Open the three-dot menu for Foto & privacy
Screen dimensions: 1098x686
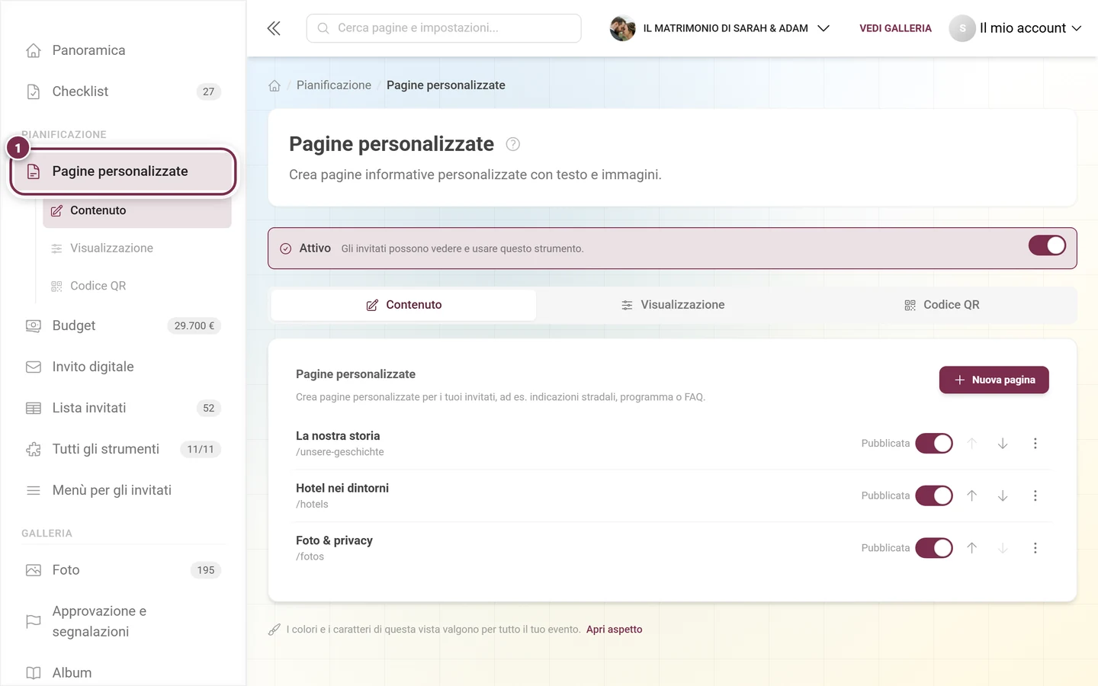(x=1035, y=548)
